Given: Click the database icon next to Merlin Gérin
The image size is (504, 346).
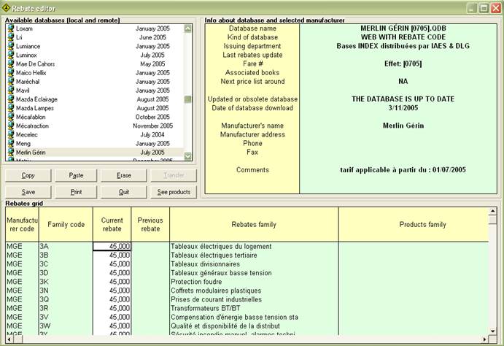Looking at the screenshot, I should (11, 152).
